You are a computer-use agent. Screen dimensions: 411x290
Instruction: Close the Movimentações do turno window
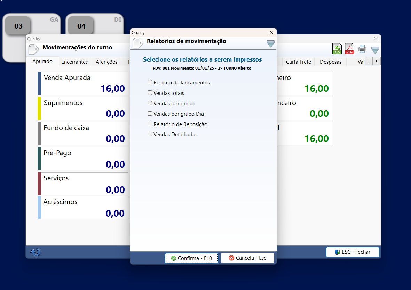[376, 39]
